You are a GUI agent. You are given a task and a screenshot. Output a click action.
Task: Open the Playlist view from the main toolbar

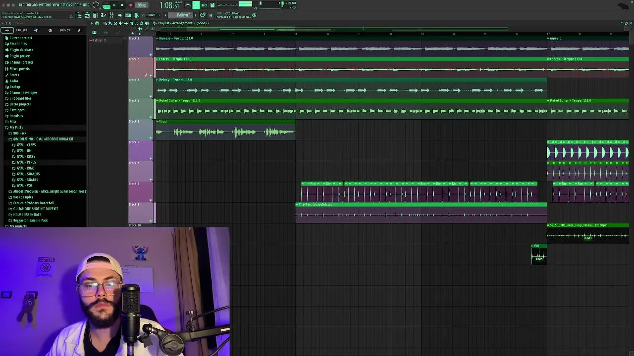87,15
